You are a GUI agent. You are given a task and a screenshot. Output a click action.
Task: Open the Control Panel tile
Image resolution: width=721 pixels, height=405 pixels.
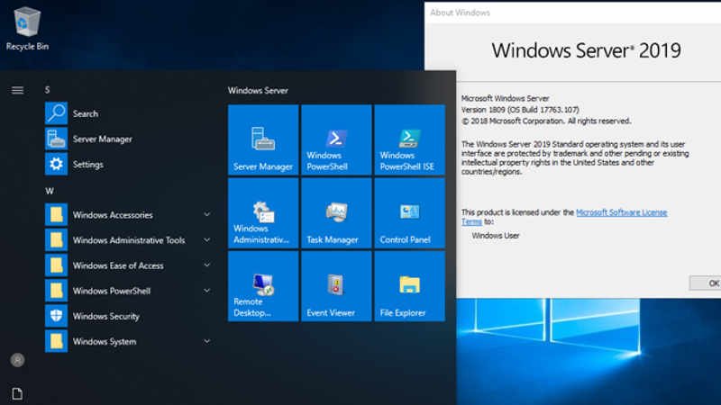click(410, 213)
